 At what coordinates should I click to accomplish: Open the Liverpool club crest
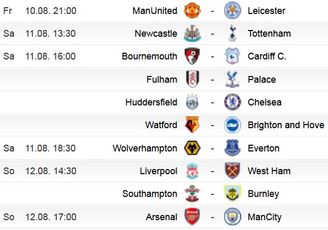pos(192,171)
